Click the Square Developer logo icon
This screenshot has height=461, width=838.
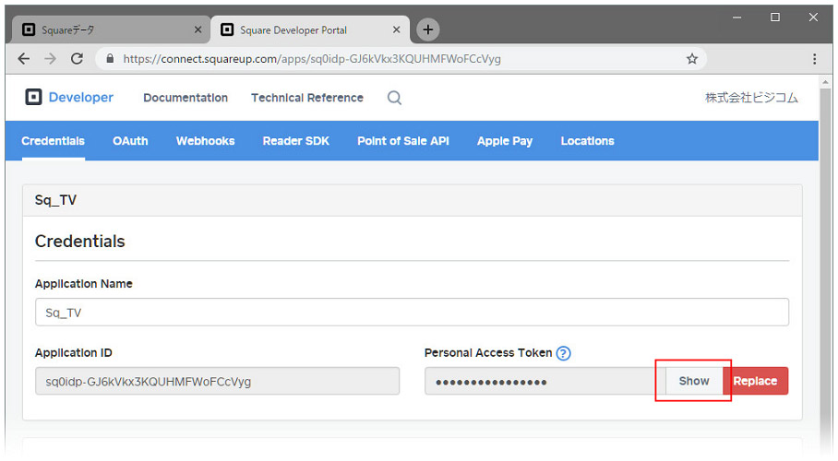[33, 97]
